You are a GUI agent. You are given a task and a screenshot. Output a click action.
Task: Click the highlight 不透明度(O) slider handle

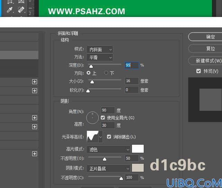point(105,159)
